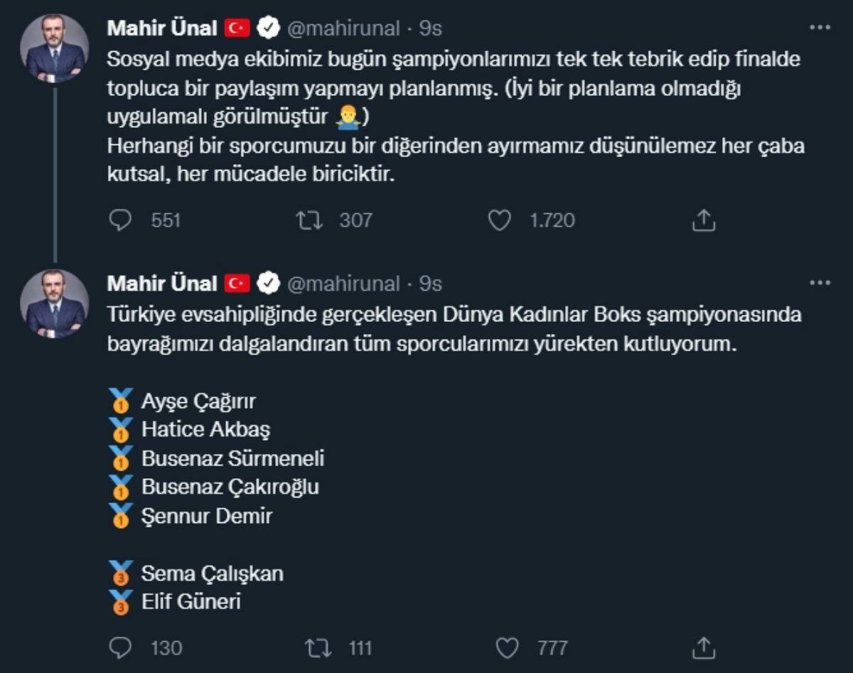Like the first tweet with 1.720 likes

[500, 221]
